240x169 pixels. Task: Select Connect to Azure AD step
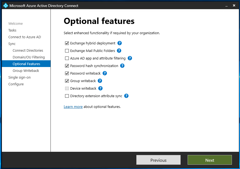(x=25, y=37)
